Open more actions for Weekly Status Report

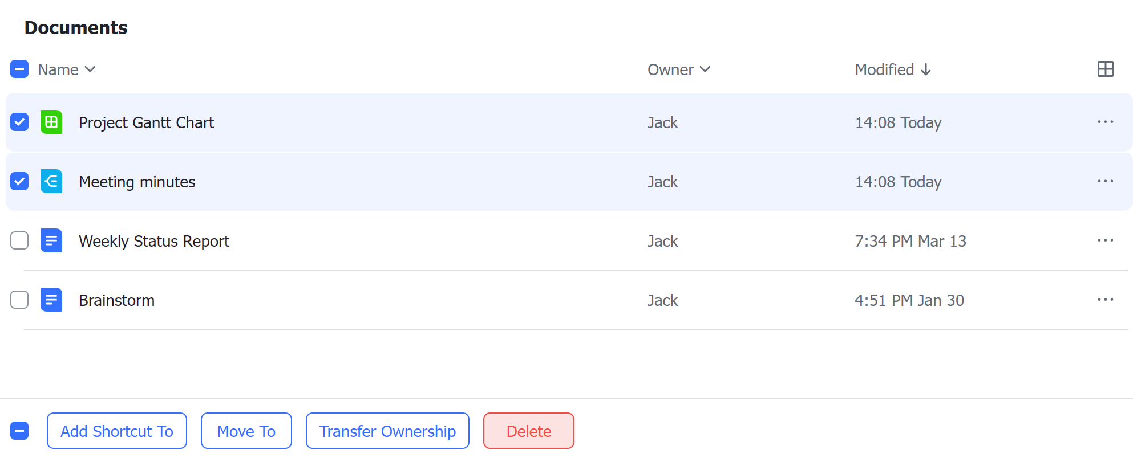pos(1106,240)
